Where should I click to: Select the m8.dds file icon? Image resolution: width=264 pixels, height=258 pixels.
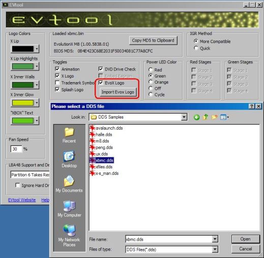point(92,141)
